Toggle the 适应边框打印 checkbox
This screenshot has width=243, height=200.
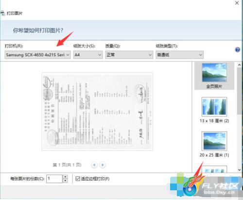(78, 179)
